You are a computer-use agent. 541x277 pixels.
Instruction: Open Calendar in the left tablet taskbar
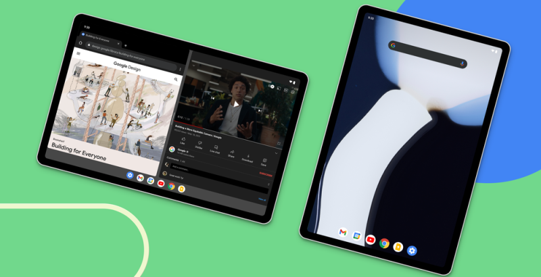[x=150, y=180]
